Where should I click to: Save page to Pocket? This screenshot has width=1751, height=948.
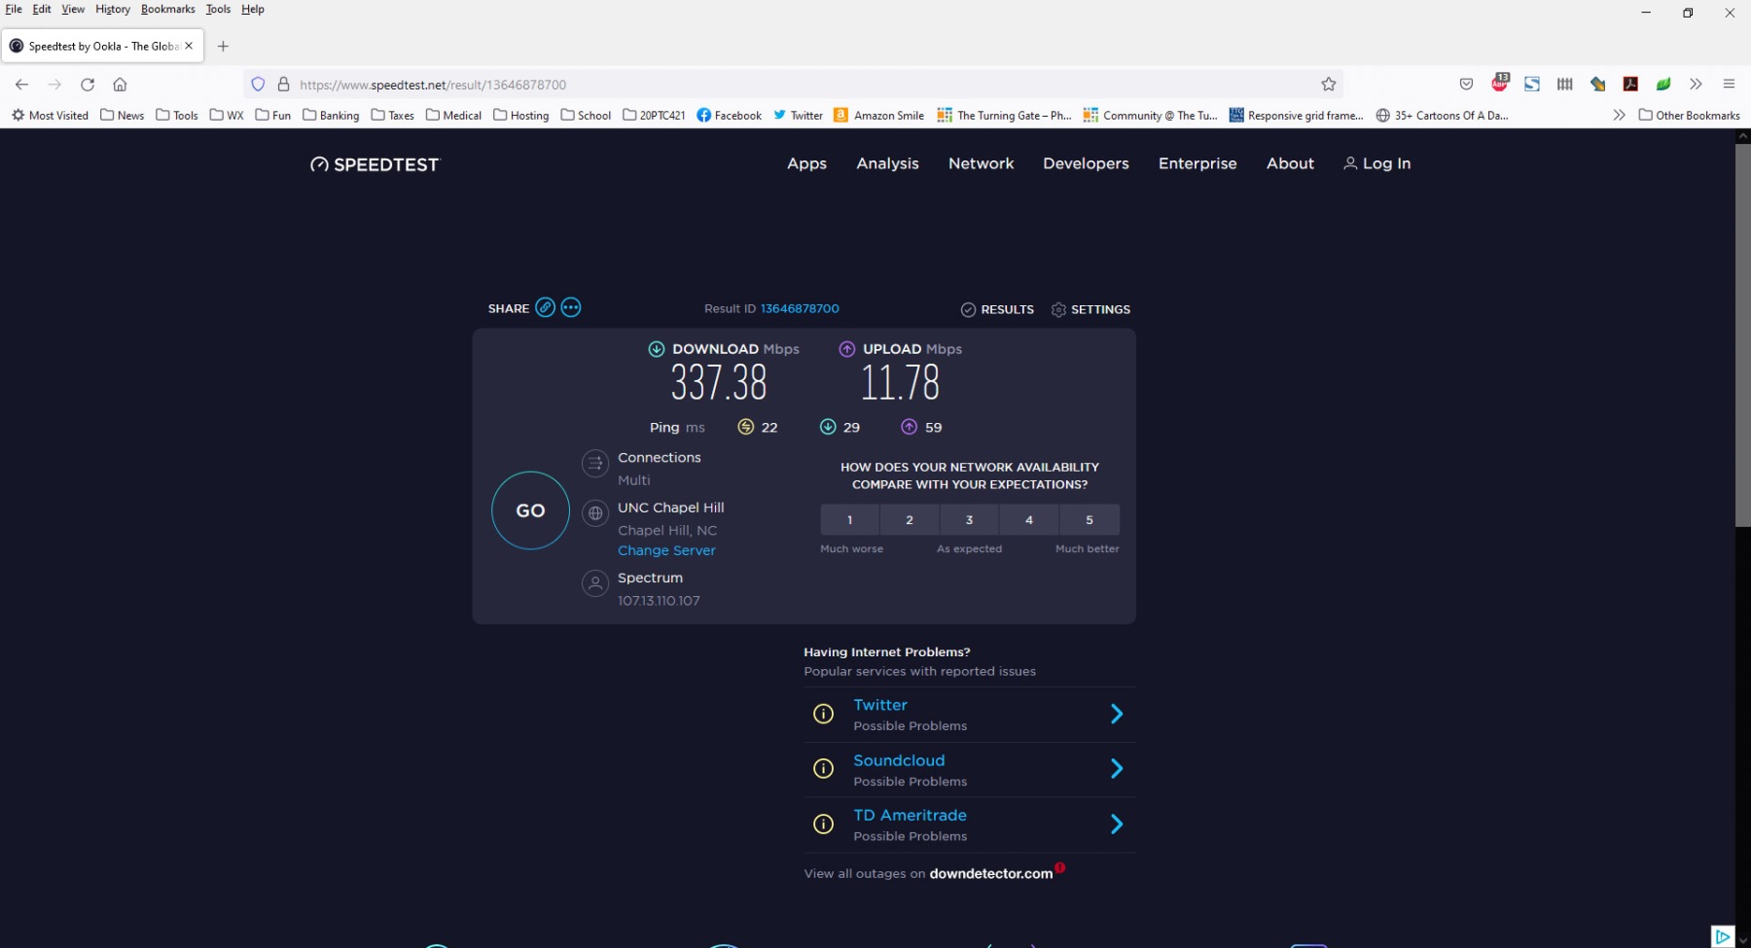tap(1466, 85)
